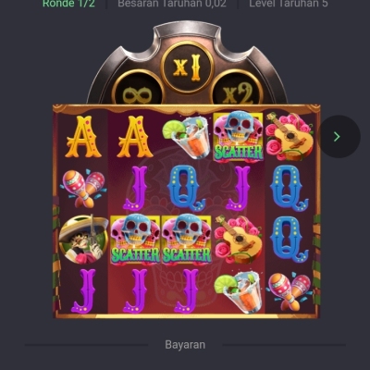This screenshot has height=370, width=370.
Task: Click the tequila glass in the bottom row
Action: pyautogui.click(x=238, y=291)
